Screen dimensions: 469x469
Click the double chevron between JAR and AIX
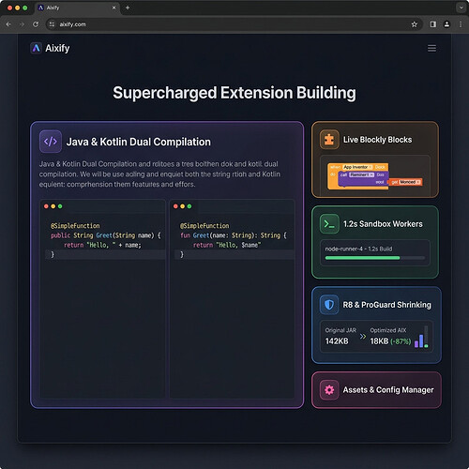click(x=363, y=337)
